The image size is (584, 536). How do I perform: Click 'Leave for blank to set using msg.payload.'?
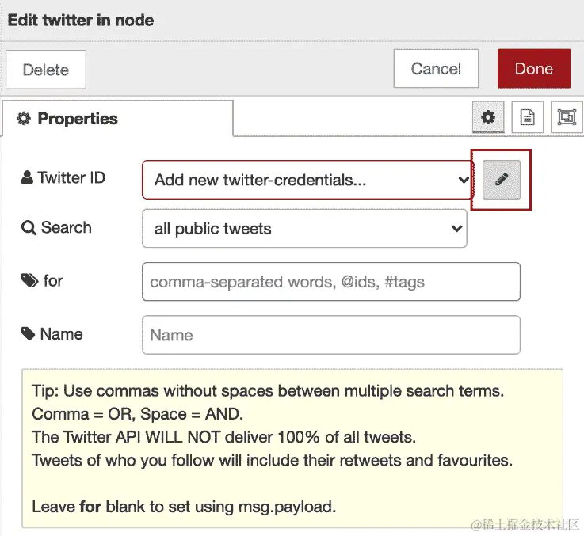184,507
